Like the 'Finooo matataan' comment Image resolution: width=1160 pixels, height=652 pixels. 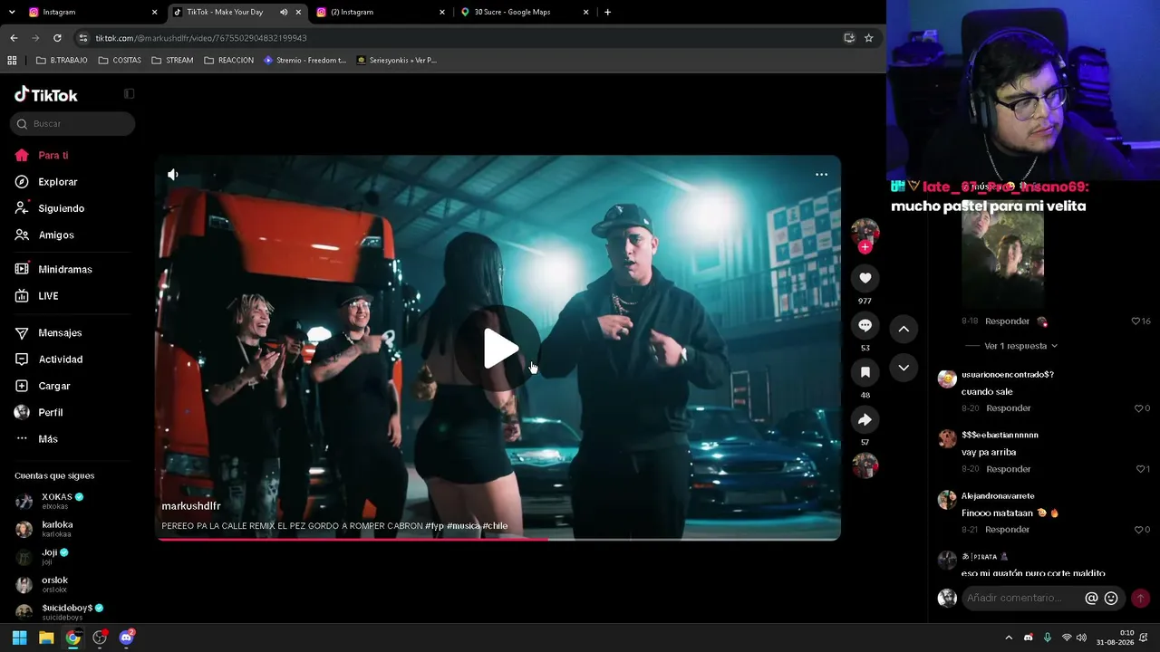[x=1139, y=530]
